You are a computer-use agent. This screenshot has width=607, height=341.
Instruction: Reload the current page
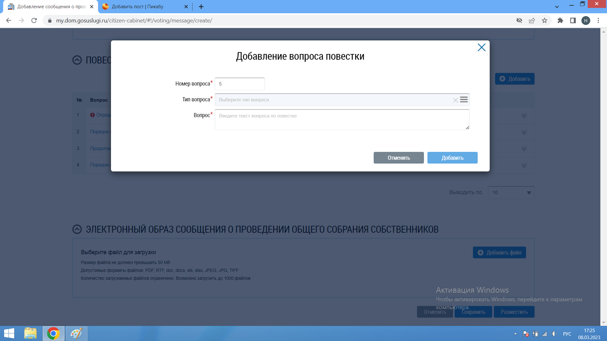(34, 21)
